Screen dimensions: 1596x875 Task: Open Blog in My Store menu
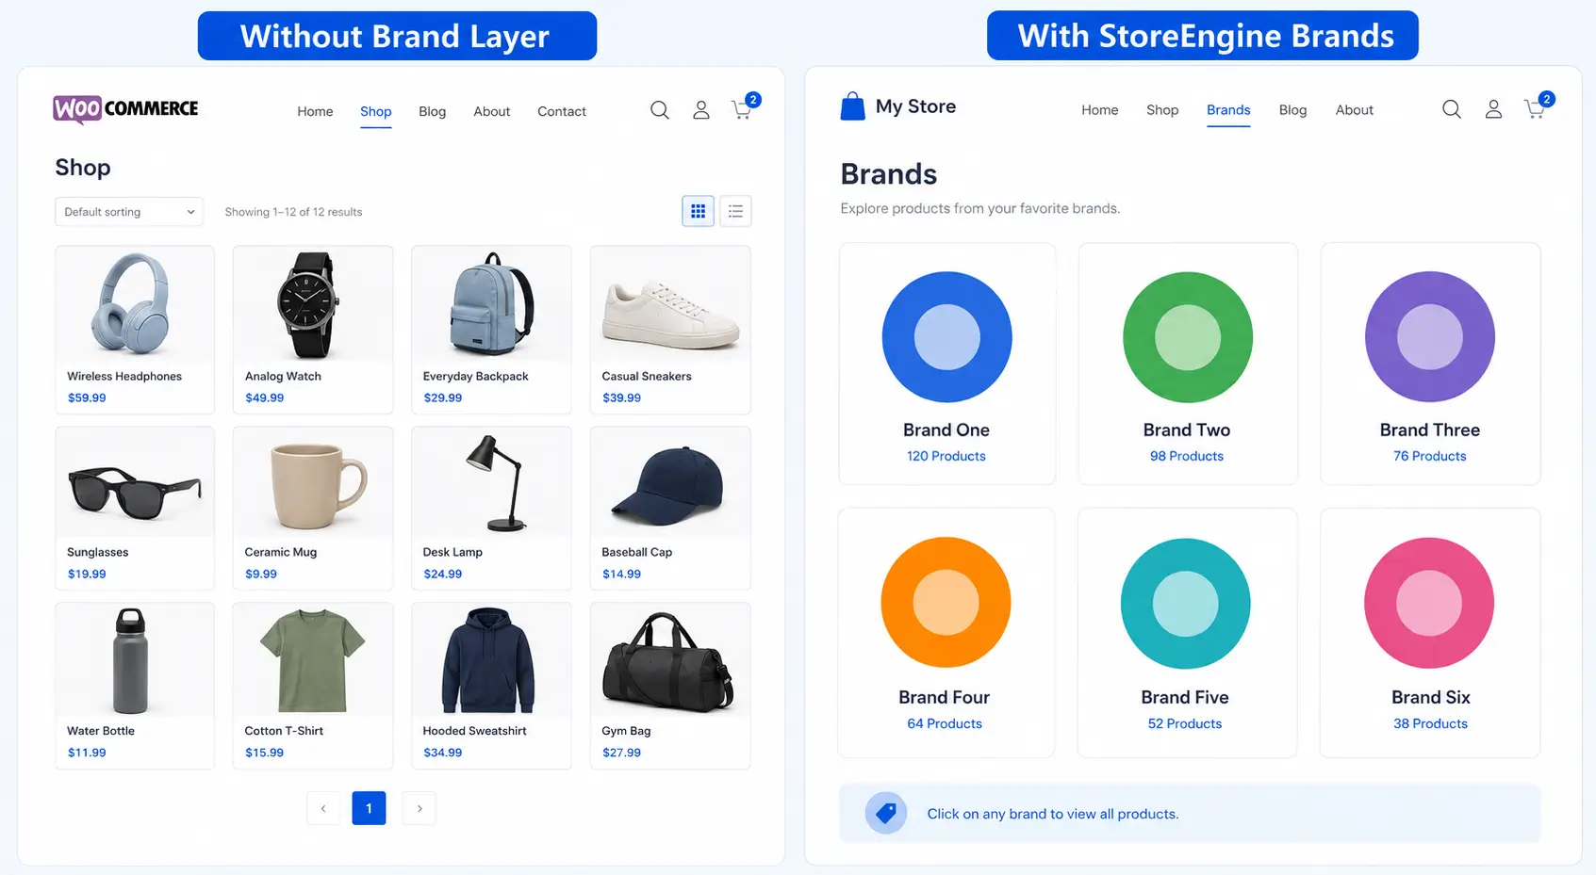coord(1292,110)
